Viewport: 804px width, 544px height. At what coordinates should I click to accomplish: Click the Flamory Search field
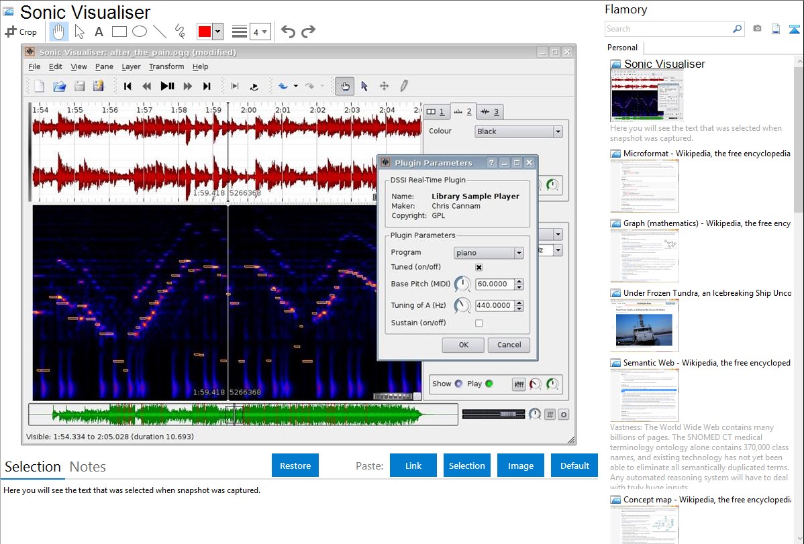pyautogui.click(x=668, y=29)
